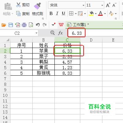The height and width of the screenshot is (123, 123).
Task: Save the workbook with floppy icon
Action: point(11,25)
